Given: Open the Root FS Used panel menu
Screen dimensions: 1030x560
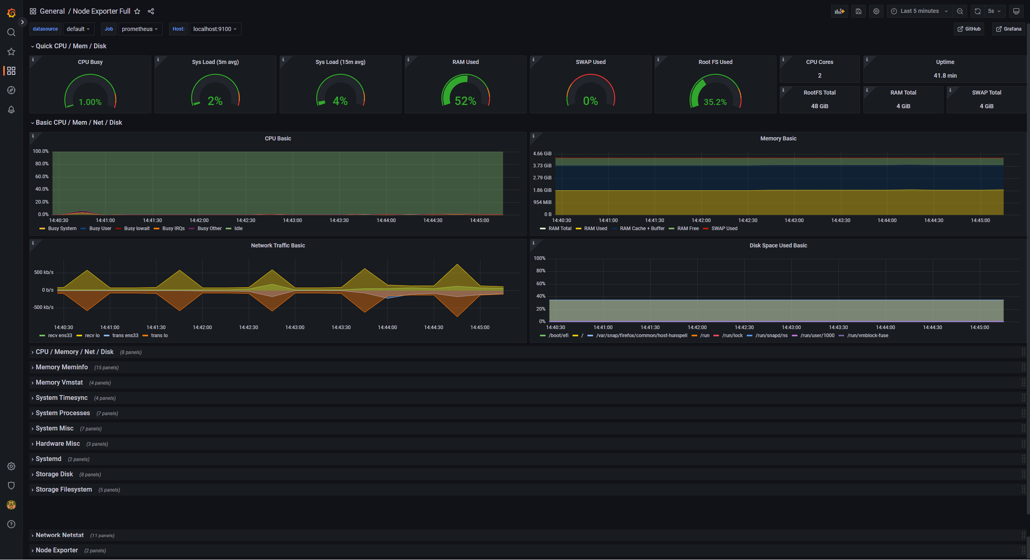Looking at the screenshot, I should point(715,62).
